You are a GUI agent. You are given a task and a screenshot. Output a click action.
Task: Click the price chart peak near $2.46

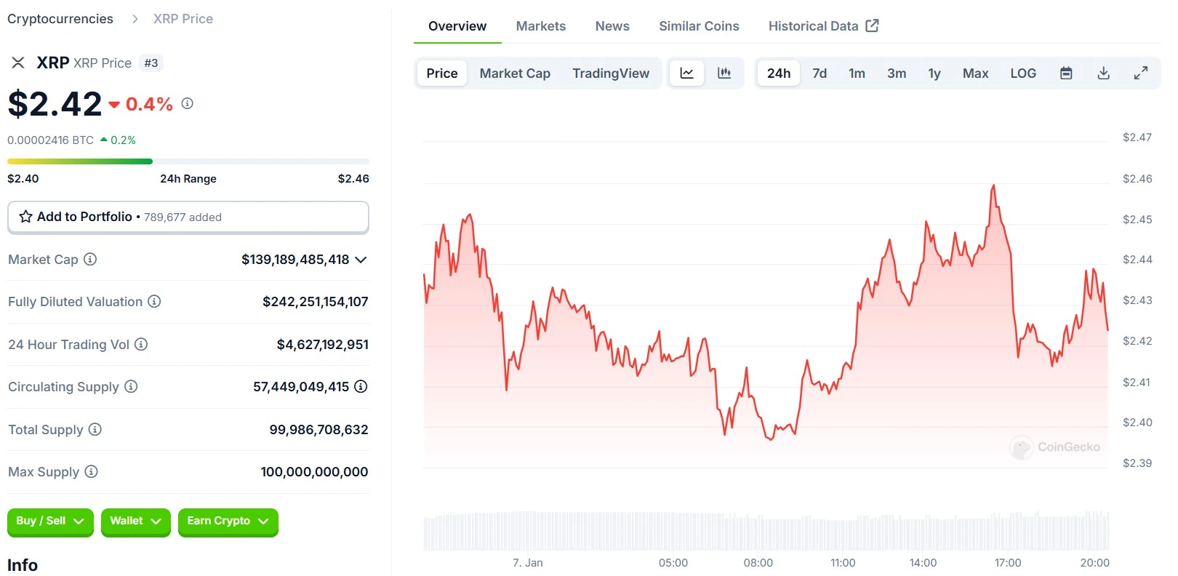coord(993,187)
